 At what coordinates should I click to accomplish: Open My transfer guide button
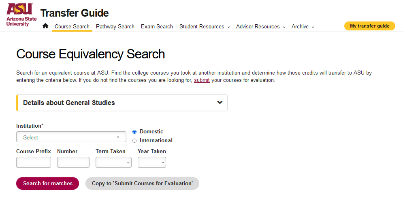370,26
